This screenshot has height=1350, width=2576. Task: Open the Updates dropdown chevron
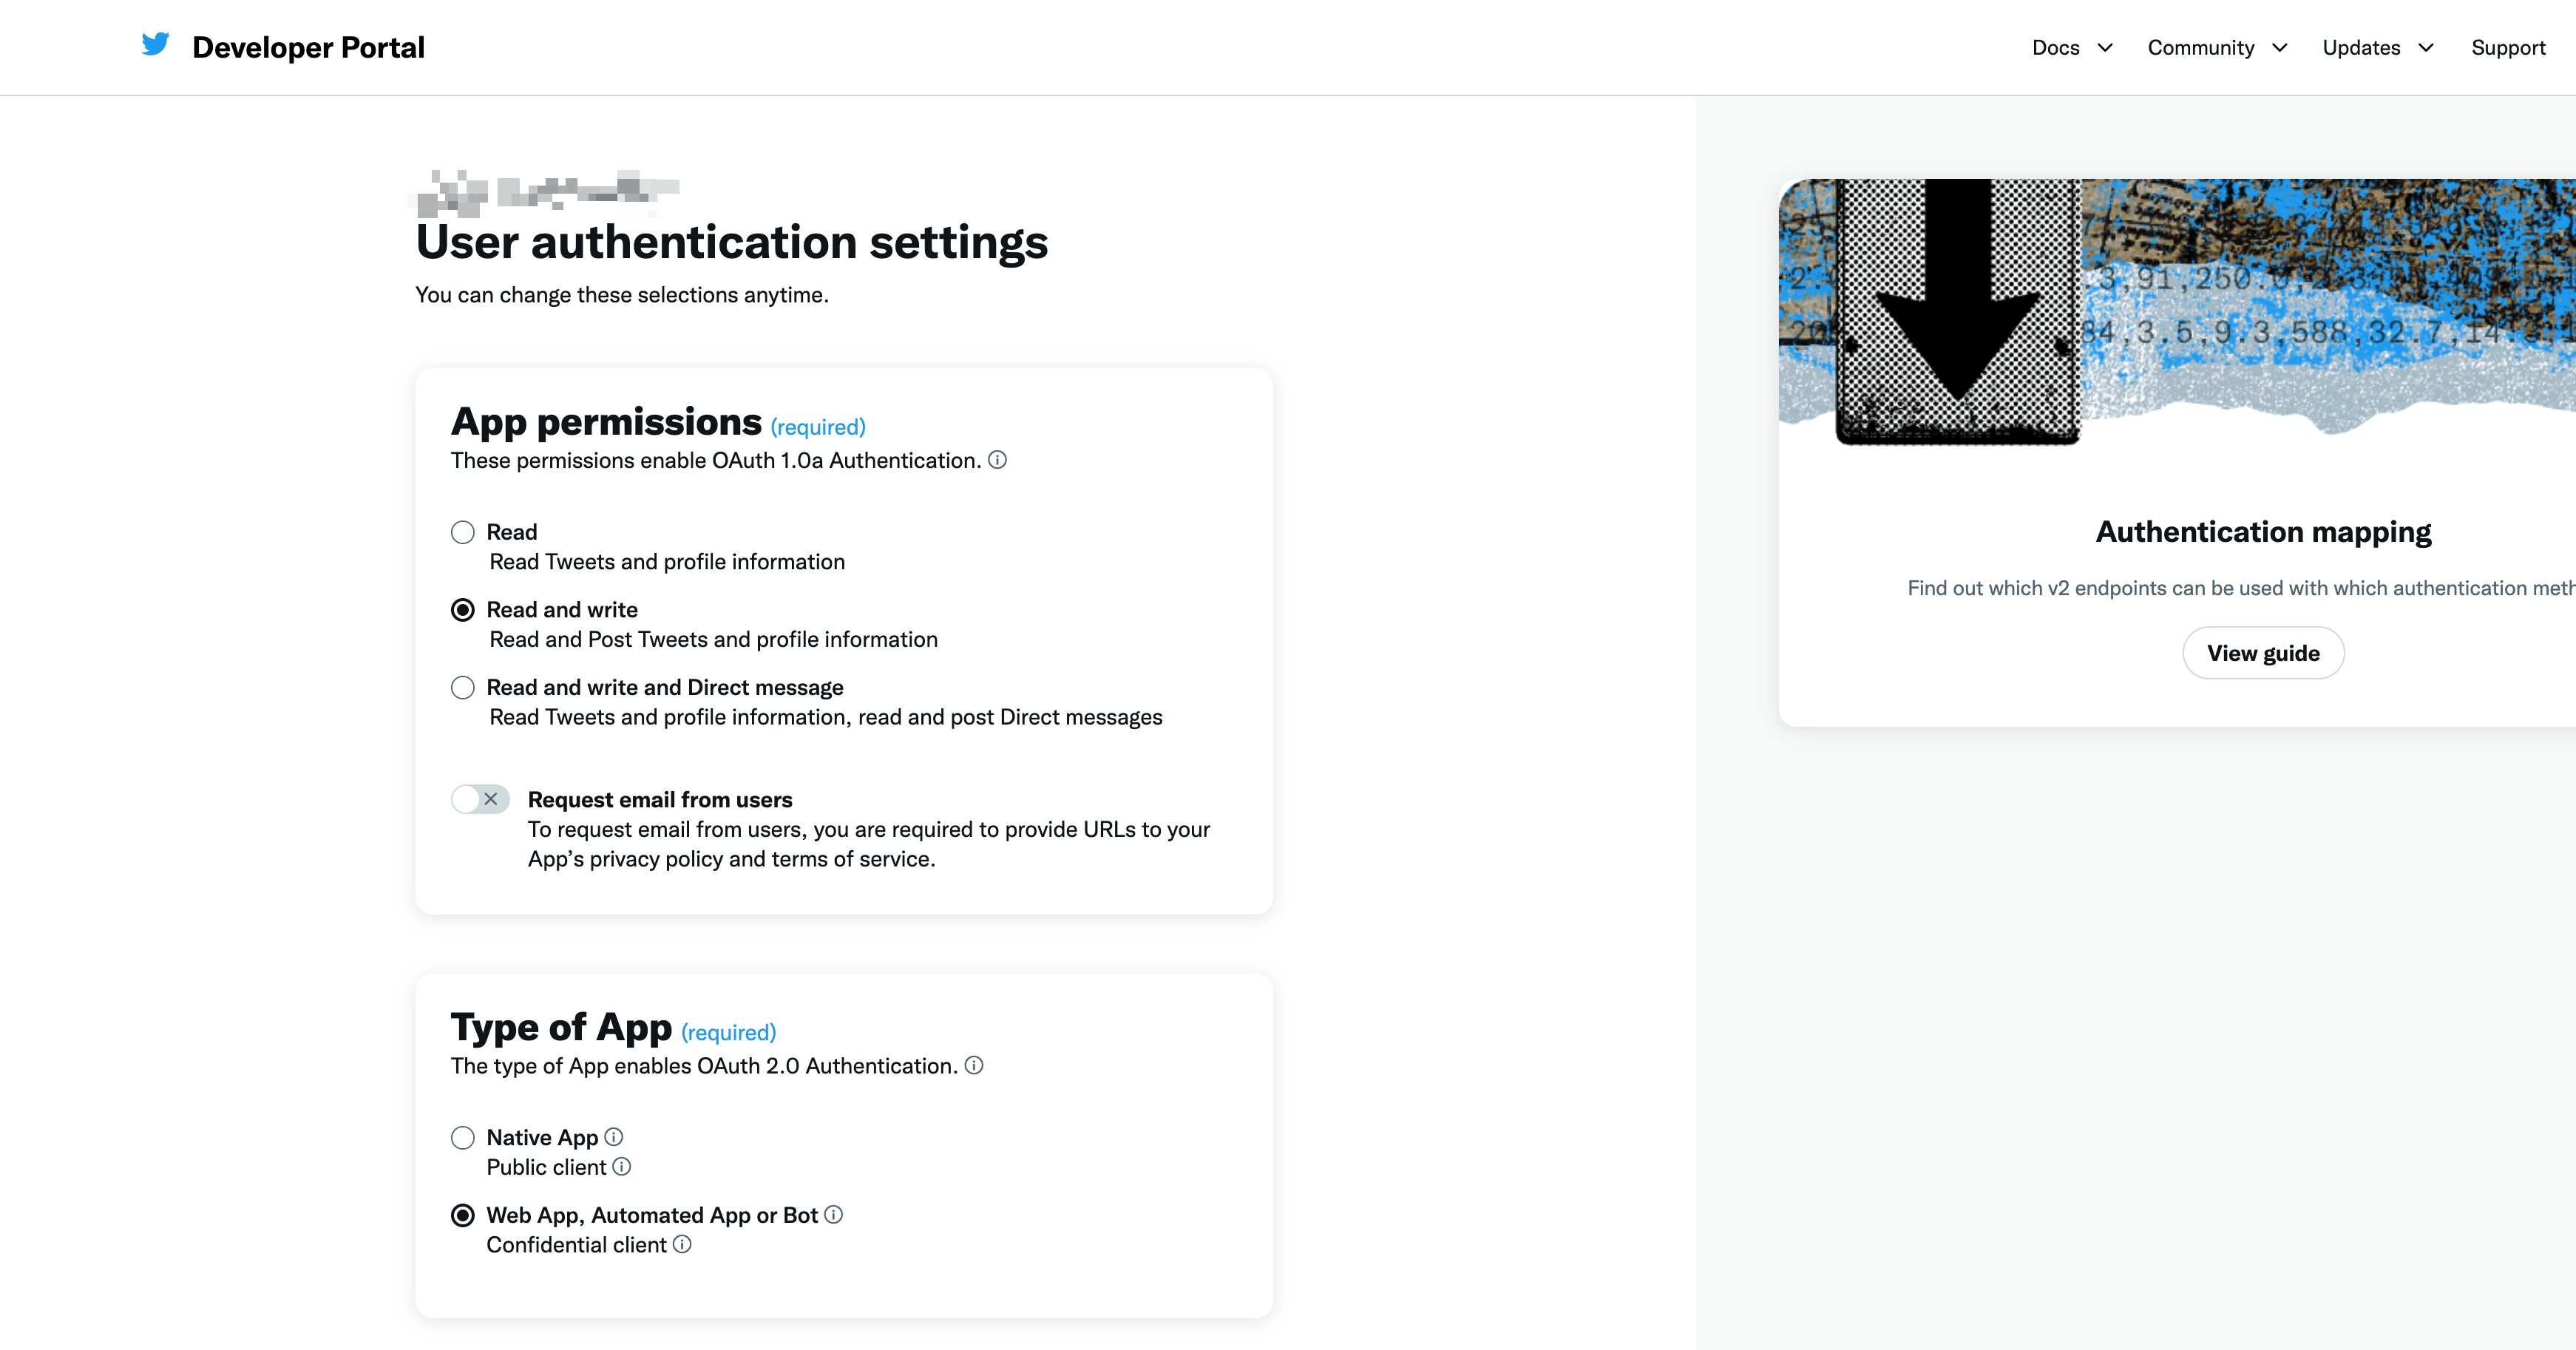point(2426,47)
